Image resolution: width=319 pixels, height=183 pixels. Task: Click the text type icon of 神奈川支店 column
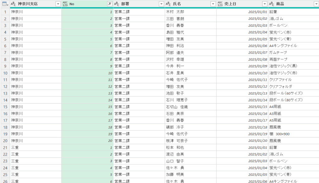pos(13,4)
